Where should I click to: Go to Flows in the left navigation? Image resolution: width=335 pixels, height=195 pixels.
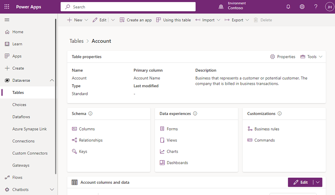pyautogui.click(x=17, y=177)
